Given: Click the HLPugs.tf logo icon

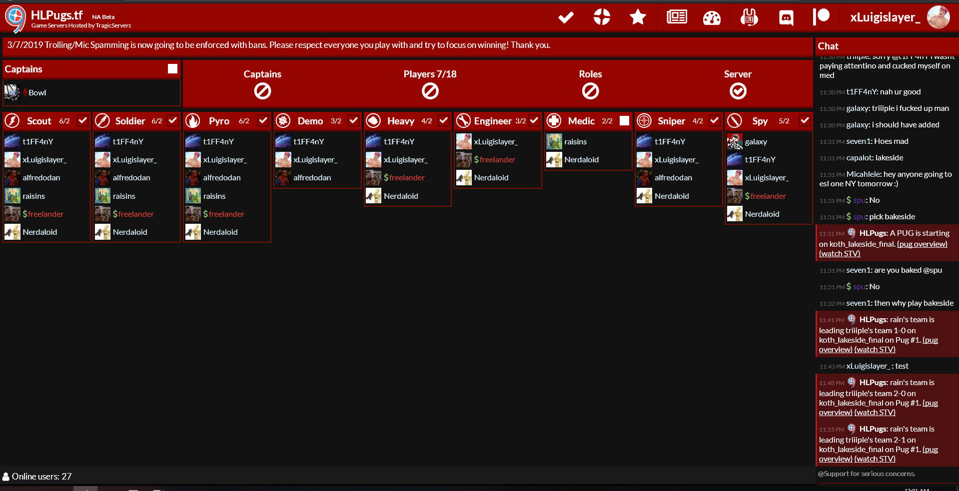Looking at the screenshot, I should 15,18.
